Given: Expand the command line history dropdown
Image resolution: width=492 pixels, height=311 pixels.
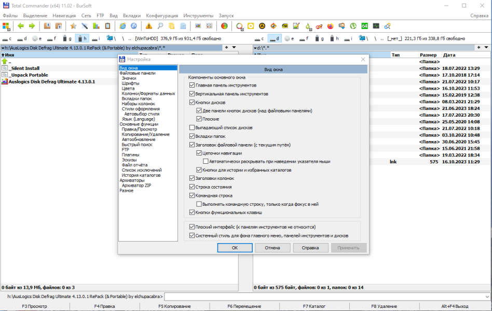Looking at the screenshot, I should (x=487, y=296).
